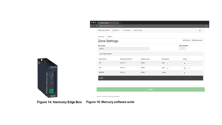Go back in the browser
Image resolution: width=222 pixels, height=125 pixels.
[92, 26]
